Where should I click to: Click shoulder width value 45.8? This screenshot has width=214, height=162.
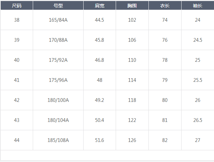click(100, 40)
